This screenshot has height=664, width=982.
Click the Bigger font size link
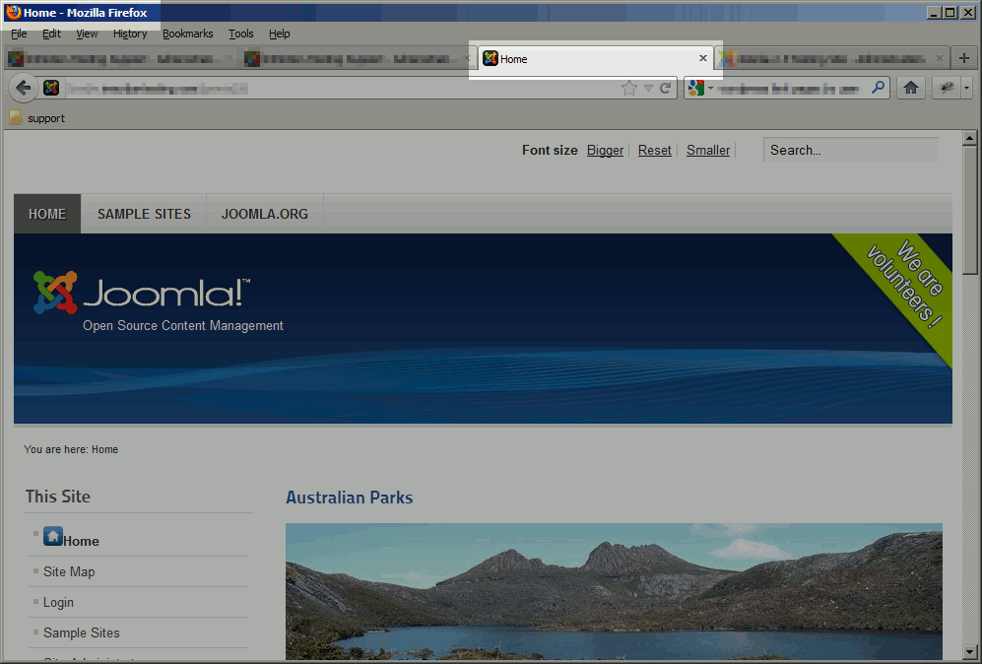[605, 151]
